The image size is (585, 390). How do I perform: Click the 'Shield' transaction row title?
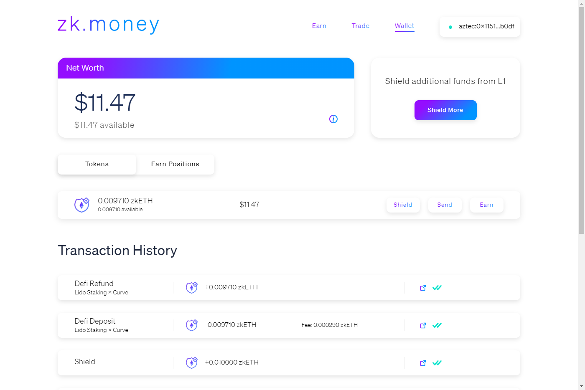coord(85,362)
